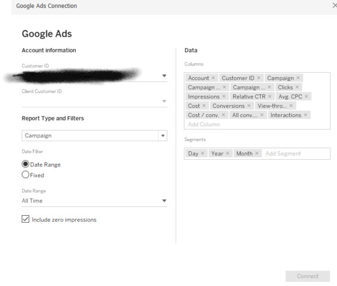The image size is (337, 286).
Task: Click the Day segment chip label
Action: tap(193, 154)
